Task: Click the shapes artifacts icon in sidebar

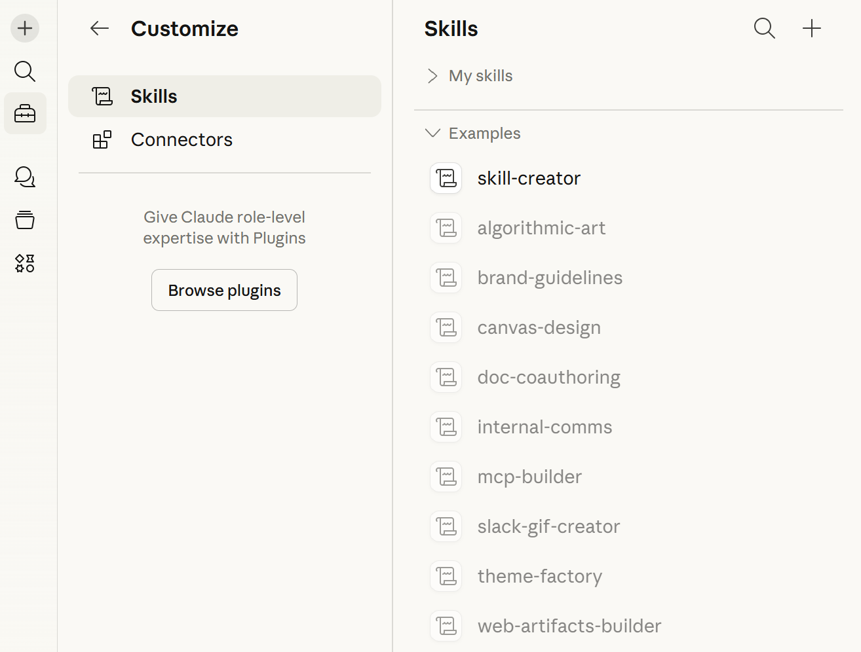Action: point(25,263)
